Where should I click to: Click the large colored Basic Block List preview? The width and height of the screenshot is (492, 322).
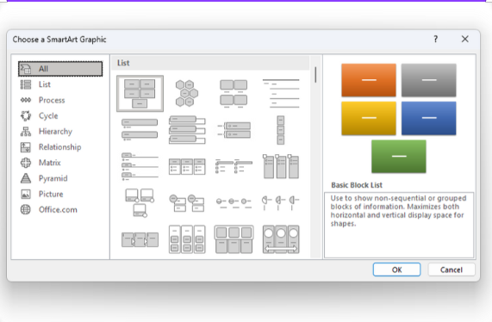point(398,118)
